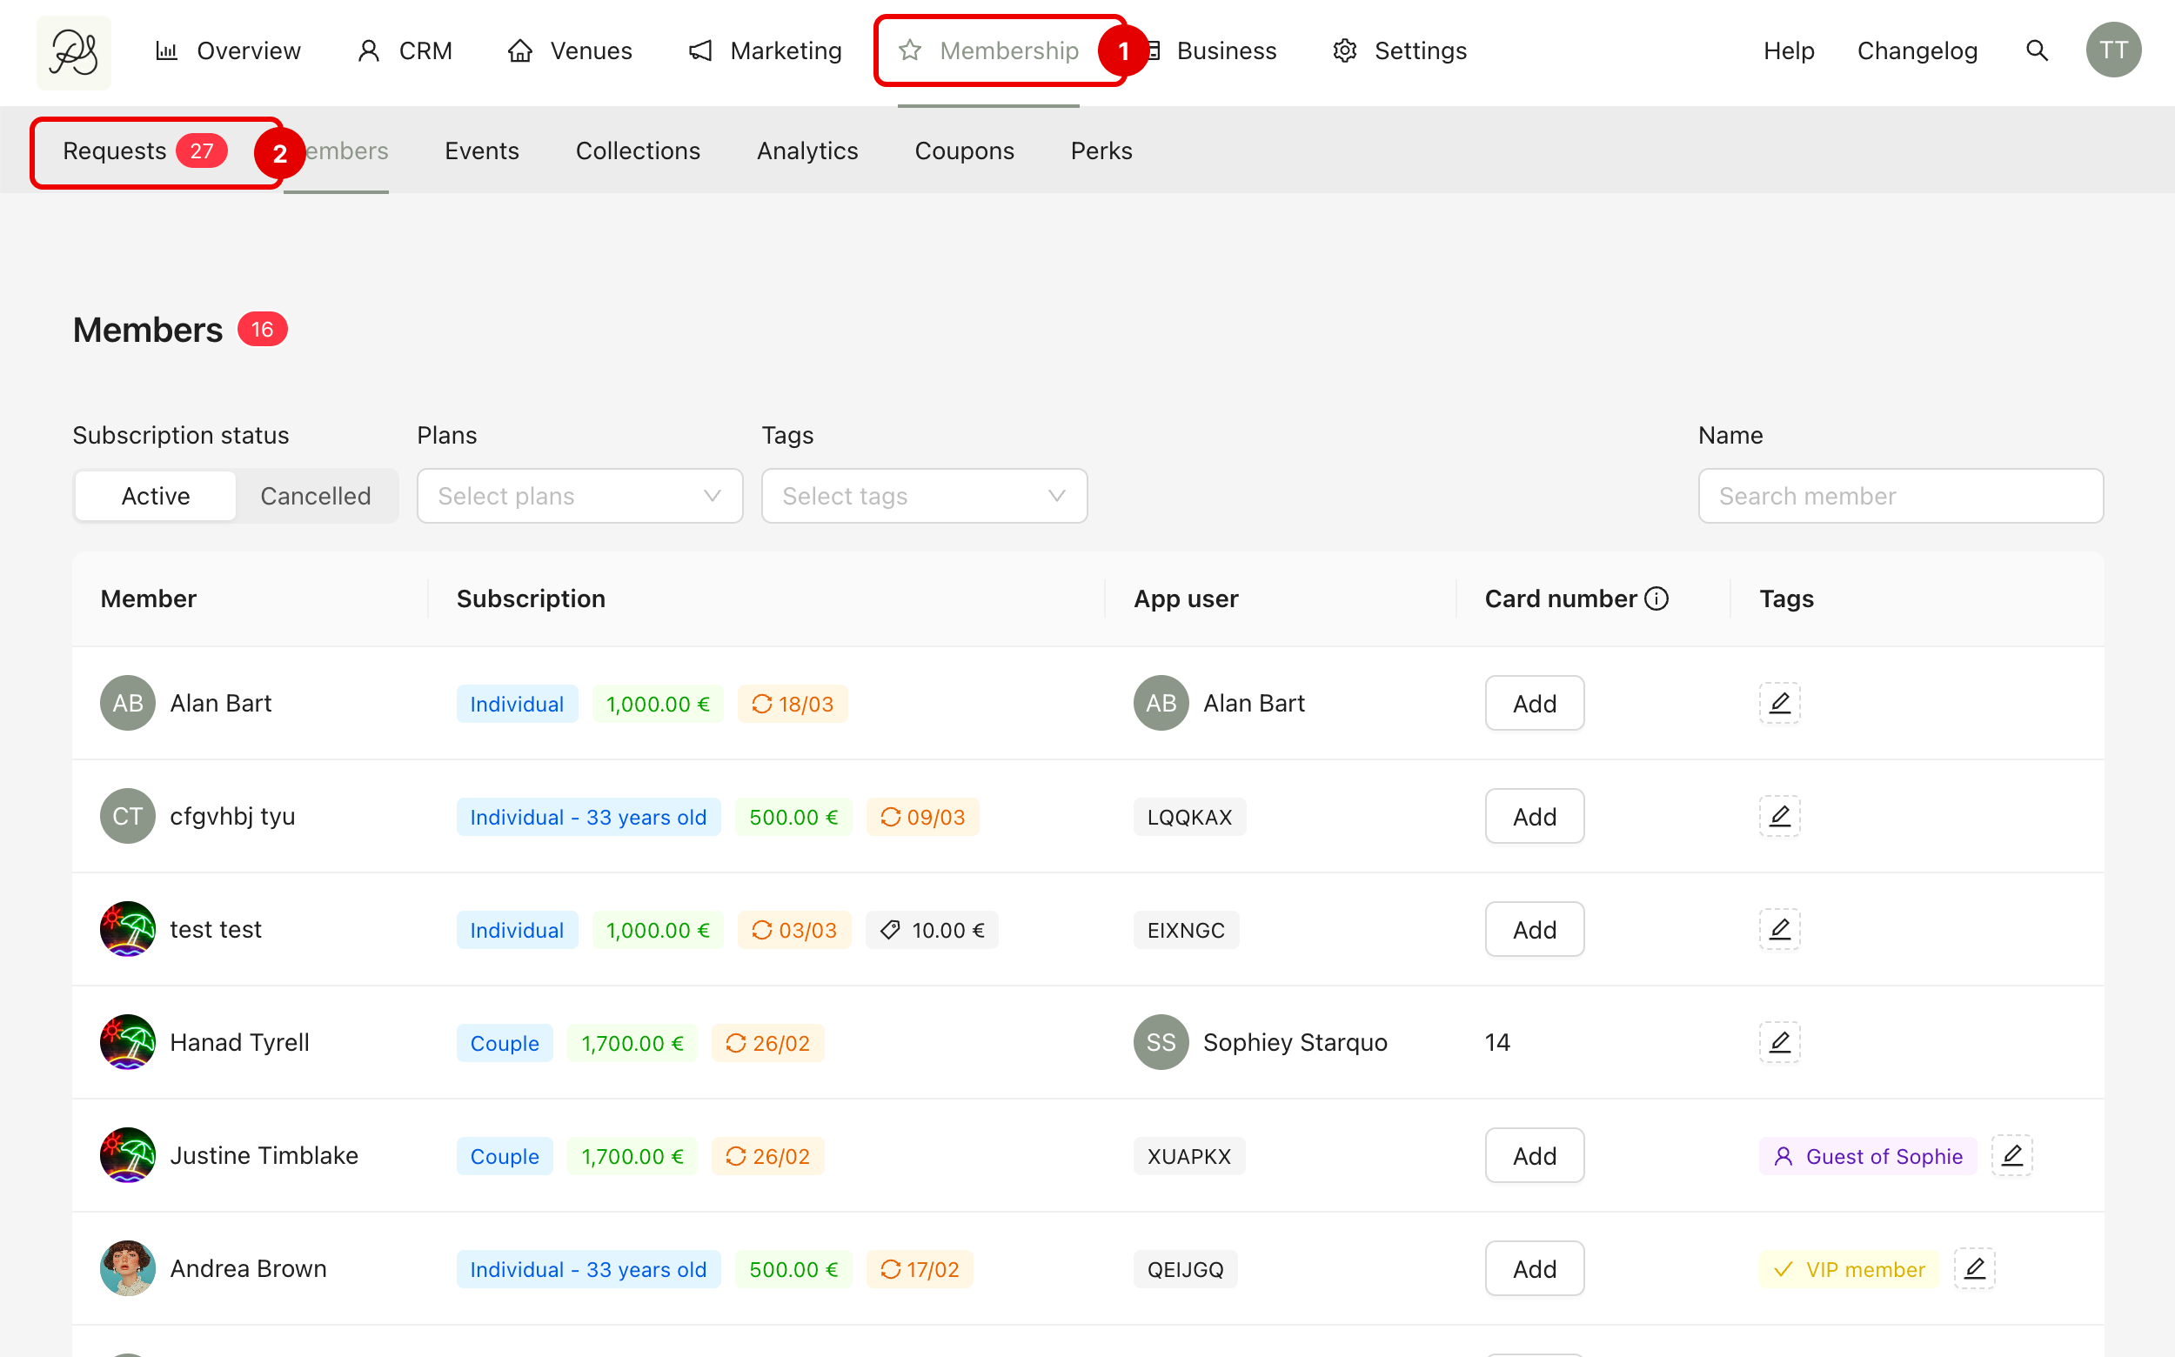Edit tags for test test member
Image resolution: width=2175 pixels, height=1357 pixels.
1779,929
